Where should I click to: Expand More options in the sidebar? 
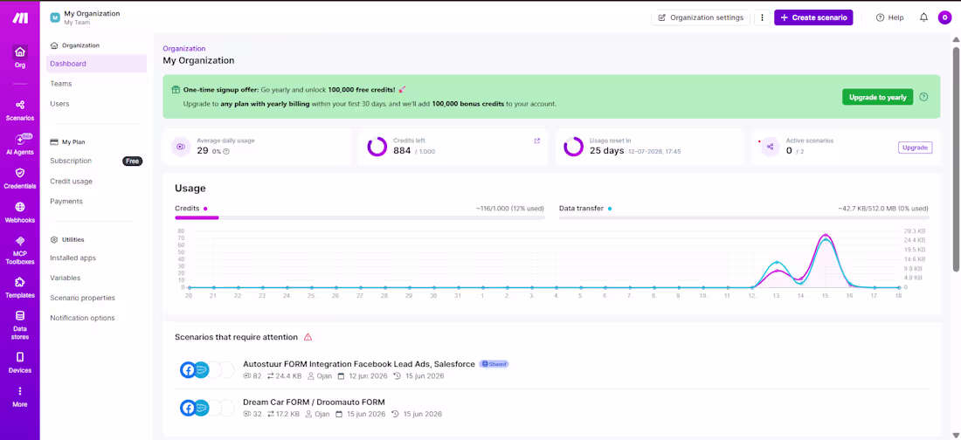tap(19, 397)
